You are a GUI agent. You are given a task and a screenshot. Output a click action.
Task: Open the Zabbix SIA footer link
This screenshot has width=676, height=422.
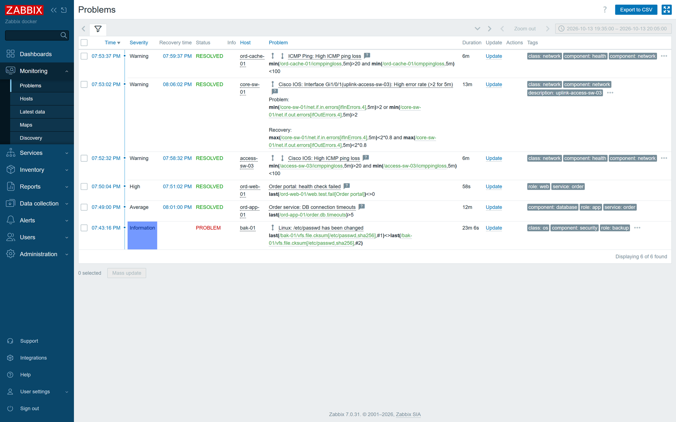(408, 414)
